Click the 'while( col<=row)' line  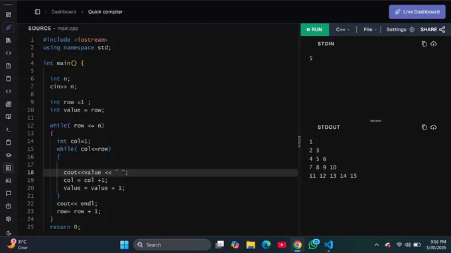[x=84, y=149]
